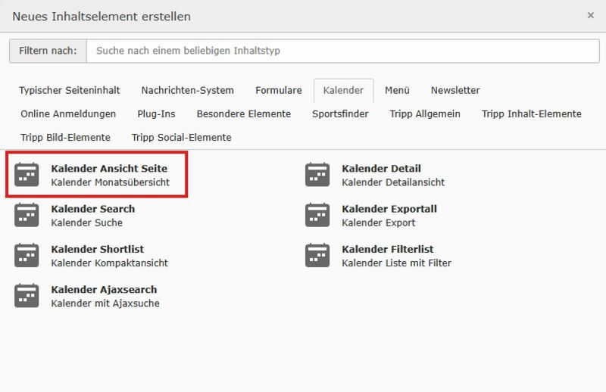Click the Kalender Monatsübersicht description text
Image resolution: width=606 pixels, height=392 pixels.
point(111,182)
